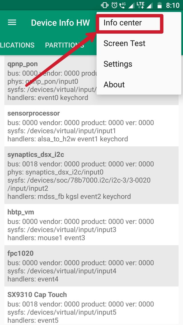Switch to the Applications tab
The width and height of the screenshot is (183, 325).
17,45
